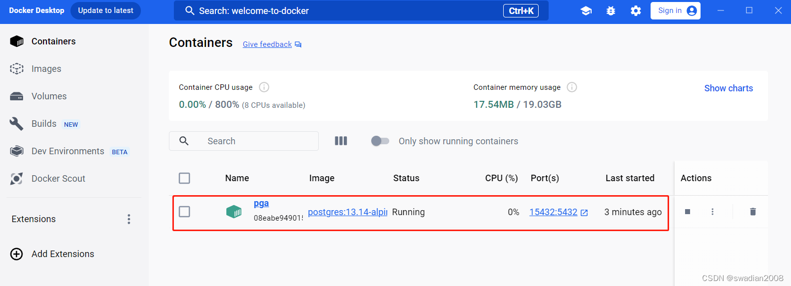Stop the pga container
791x286 pixels.
click(x=688, y=212)
